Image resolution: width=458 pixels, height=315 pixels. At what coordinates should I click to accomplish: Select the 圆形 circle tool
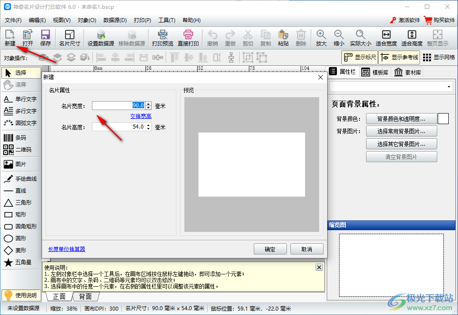[x=21, y=239]
